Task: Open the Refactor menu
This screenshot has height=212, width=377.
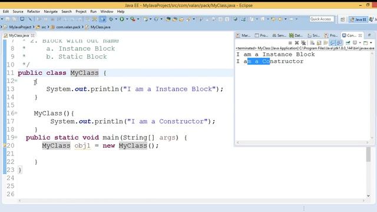Action: pyautogui.click(x=34, y=12)
